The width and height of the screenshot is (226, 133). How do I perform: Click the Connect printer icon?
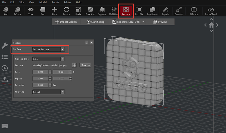179,11
